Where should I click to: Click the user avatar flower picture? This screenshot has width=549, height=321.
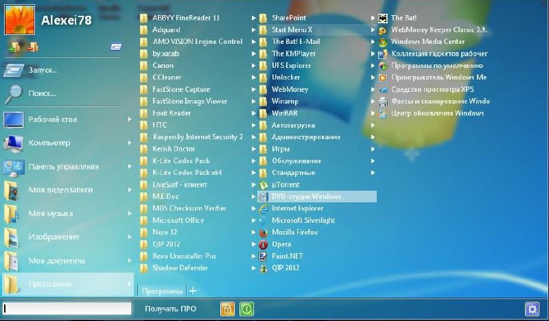[19, 20]
